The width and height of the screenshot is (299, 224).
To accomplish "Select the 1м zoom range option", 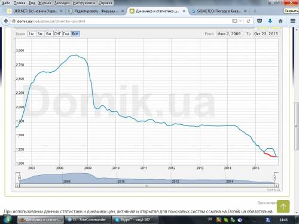I will click(31, 33).
